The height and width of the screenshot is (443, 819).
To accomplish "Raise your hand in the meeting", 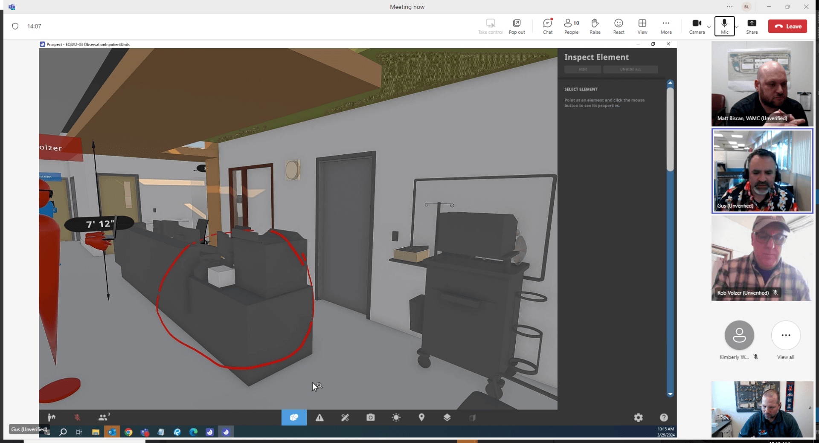I will point(595,26).
